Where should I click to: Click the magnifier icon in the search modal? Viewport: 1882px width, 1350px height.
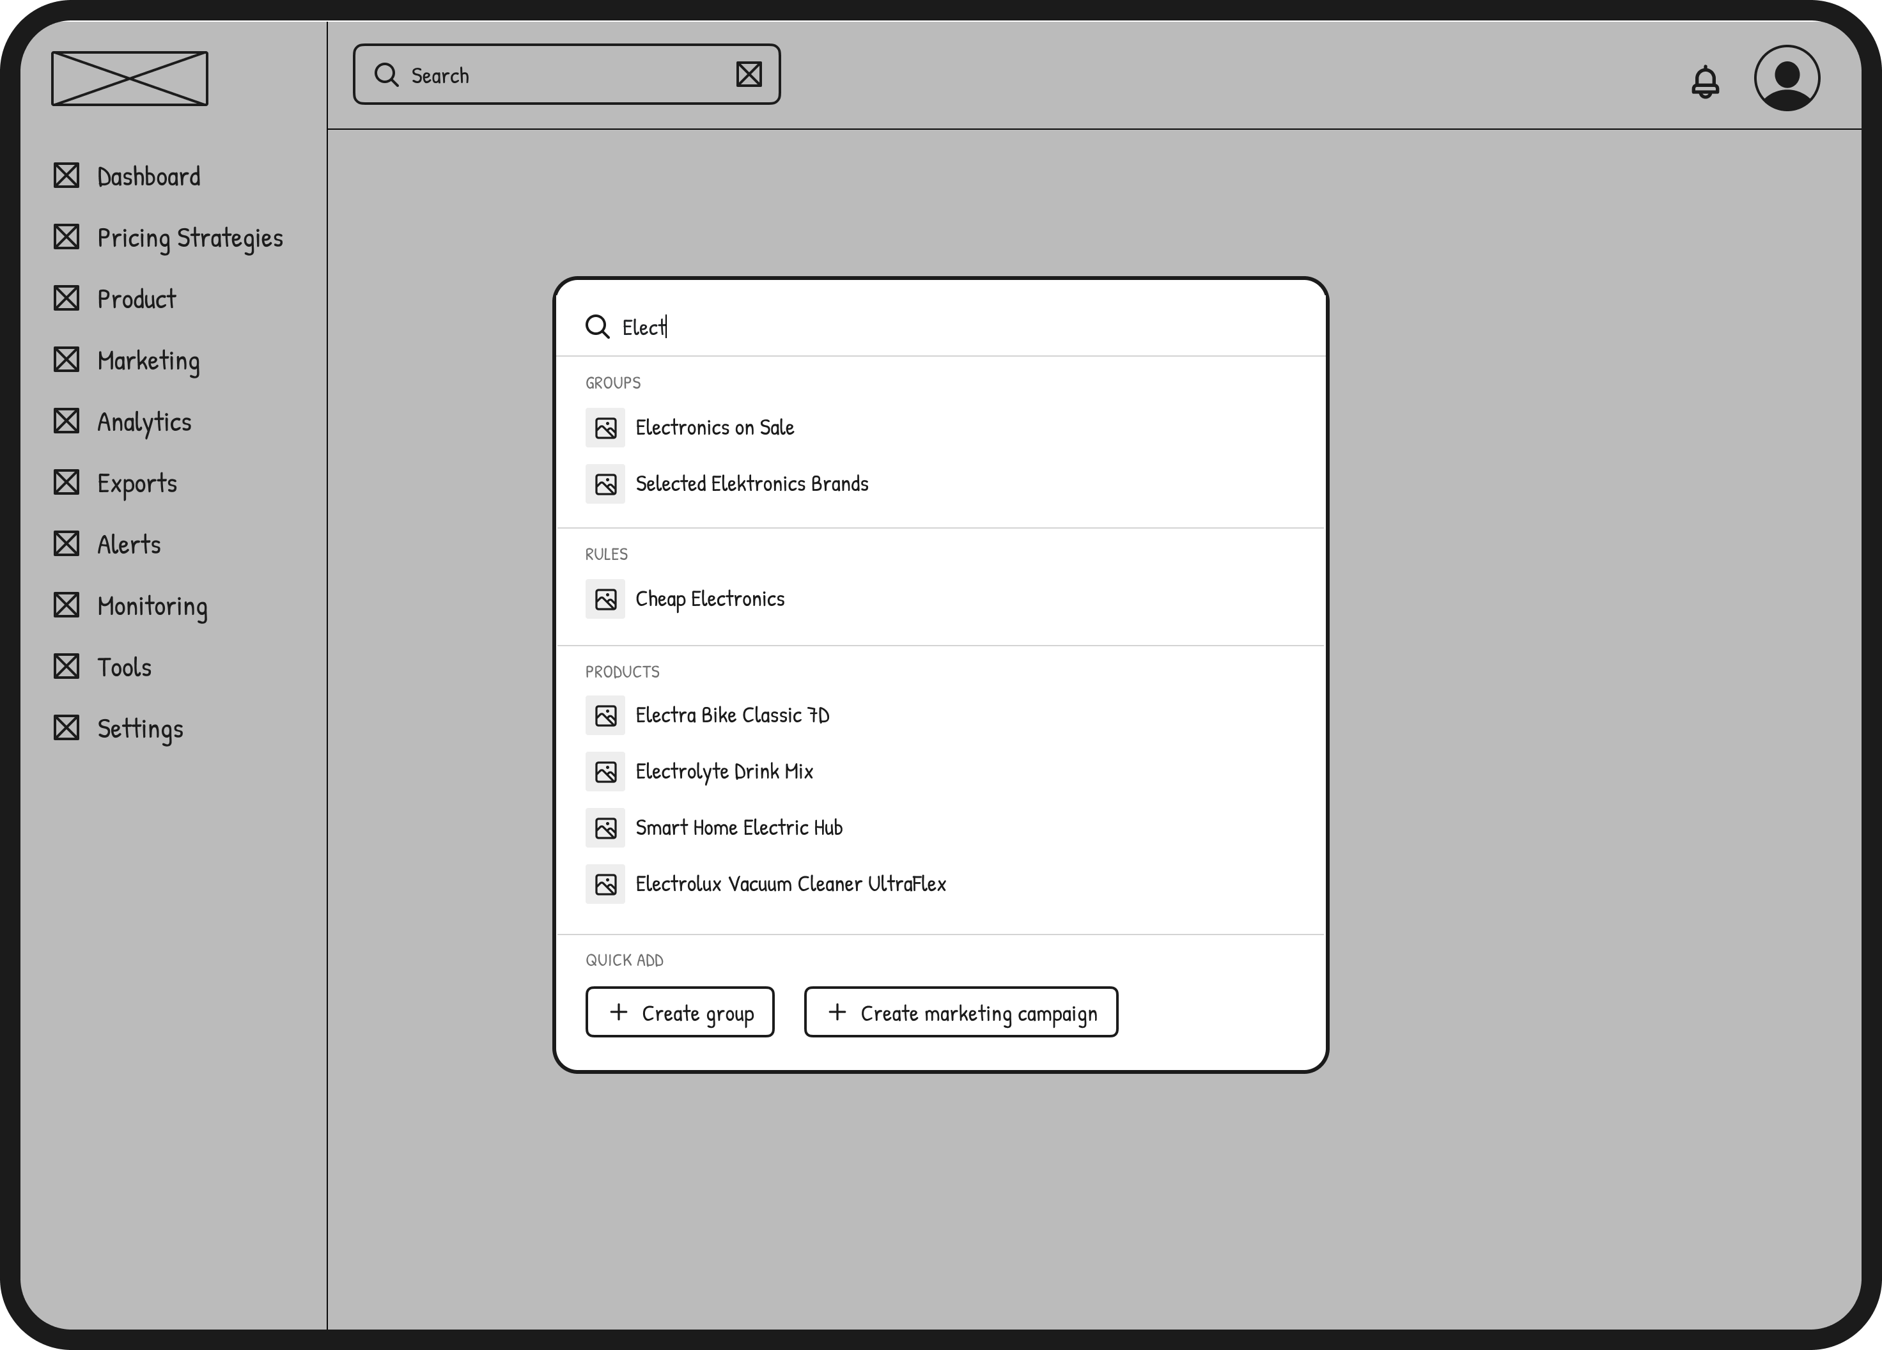598,327
